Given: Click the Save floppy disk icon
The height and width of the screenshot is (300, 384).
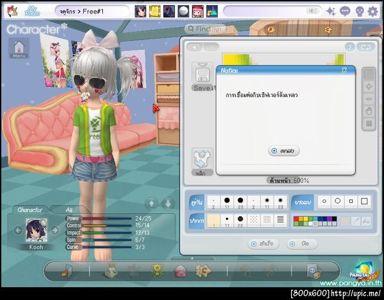Looking at the screenshot, I should tap(202, 74).
